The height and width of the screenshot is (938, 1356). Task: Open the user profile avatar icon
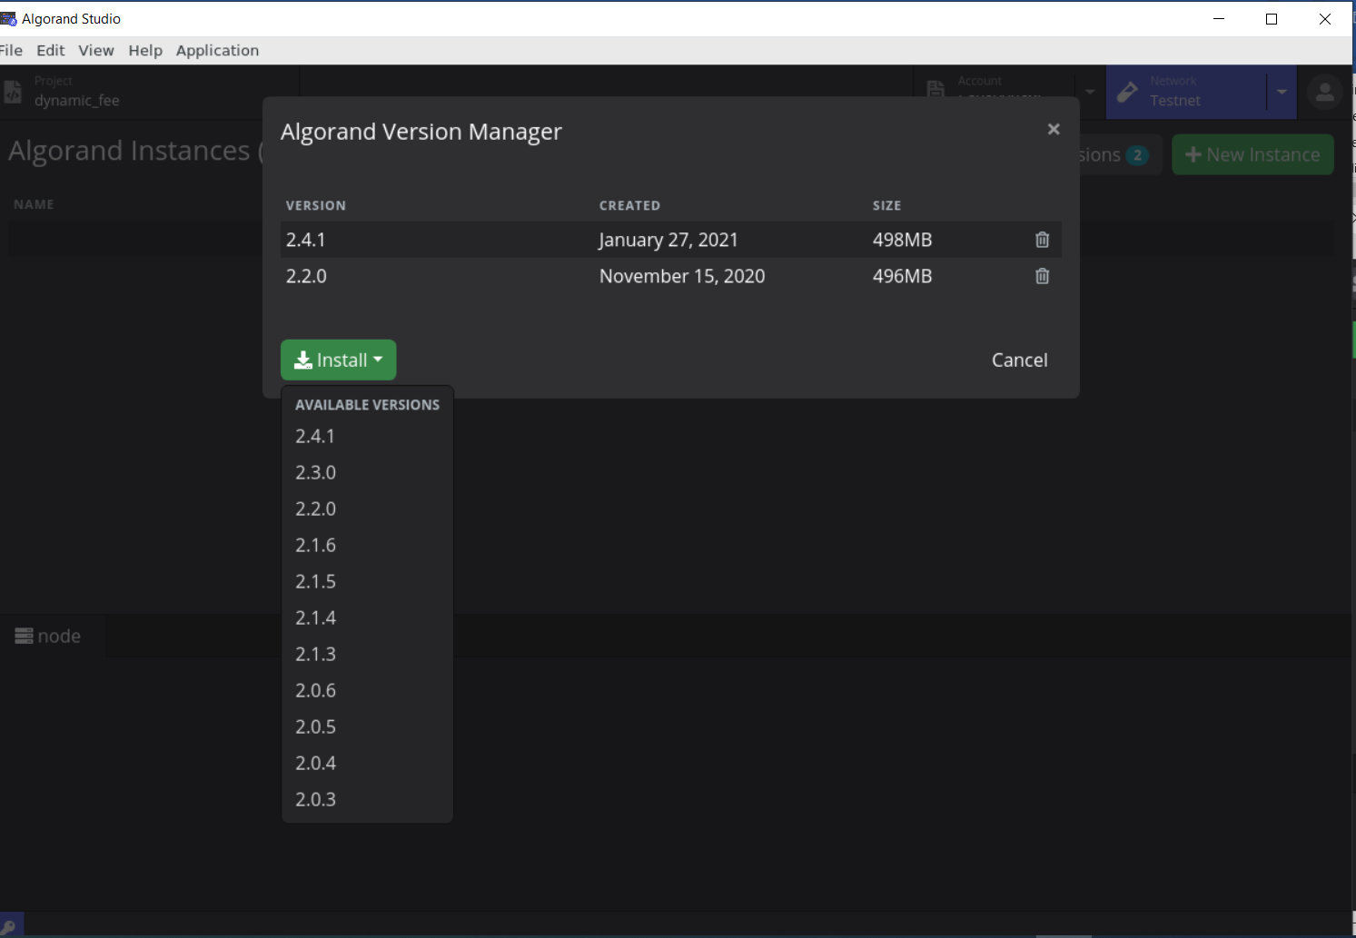tap(1325, 91)
